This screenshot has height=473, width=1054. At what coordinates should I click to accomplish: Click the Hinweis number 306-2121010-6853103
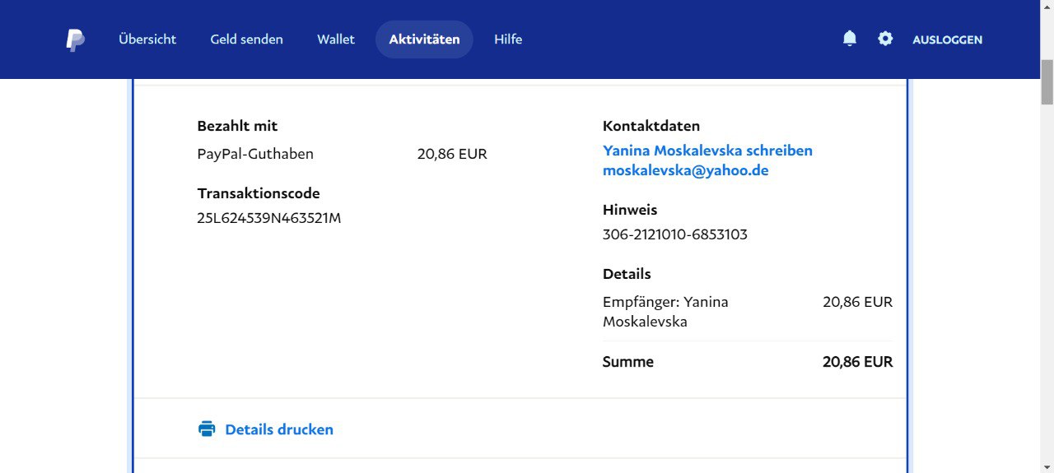[674, 234]
